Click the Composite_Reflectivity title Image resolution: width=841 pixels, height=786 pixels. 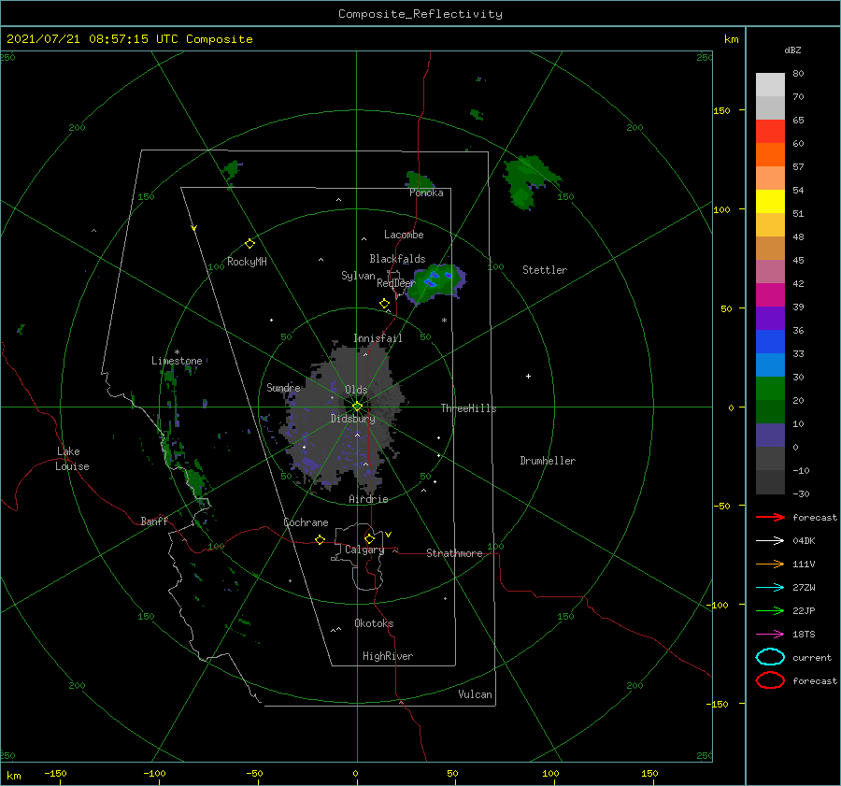[420, 14]
